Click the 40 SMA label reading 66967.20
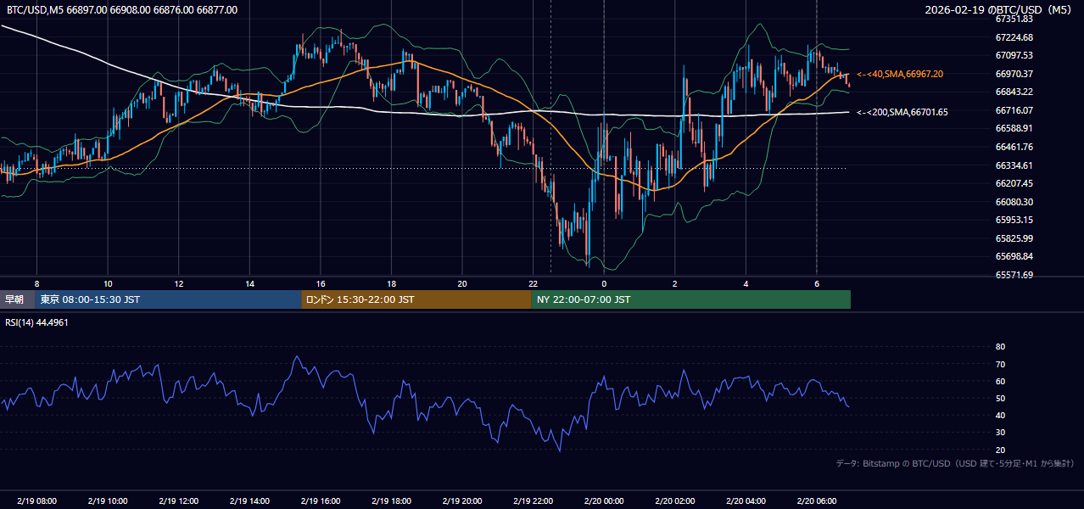The image size is (1084, 509). point(900,75)
